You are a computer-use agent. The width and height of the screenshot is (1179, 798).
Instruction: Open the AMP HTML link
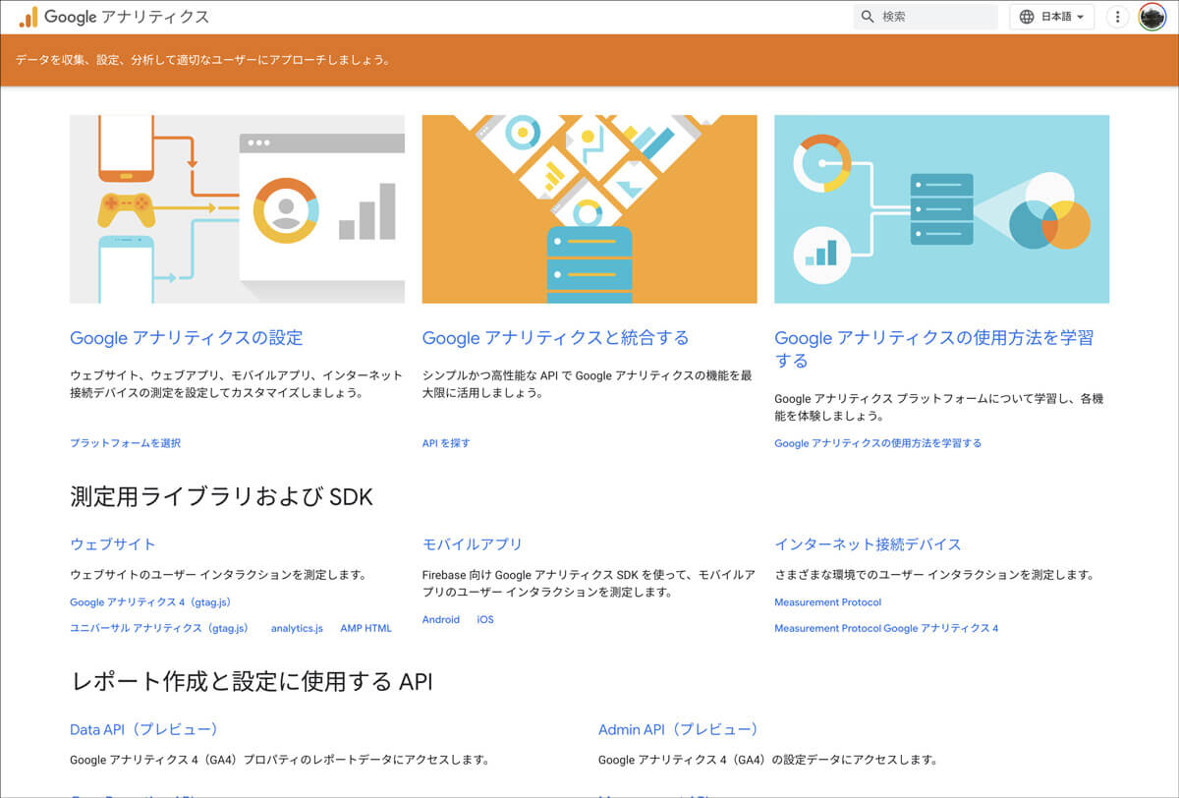365,628
